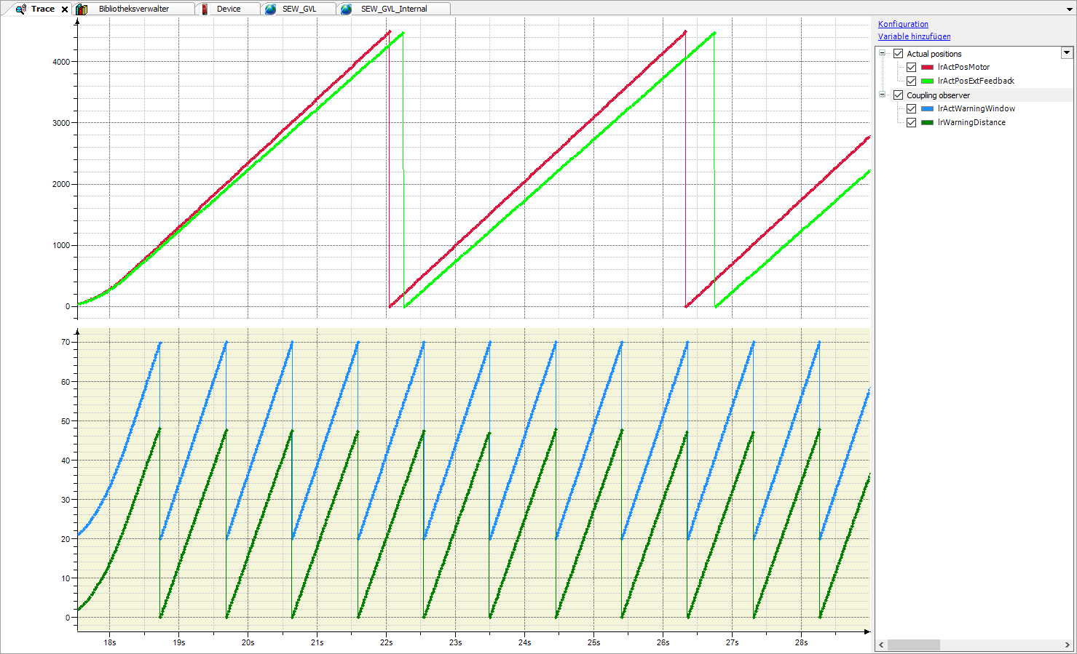Click the red lrActPosMotor color swatch
This screenshot has width=1077, height=654.
(927, 67)
